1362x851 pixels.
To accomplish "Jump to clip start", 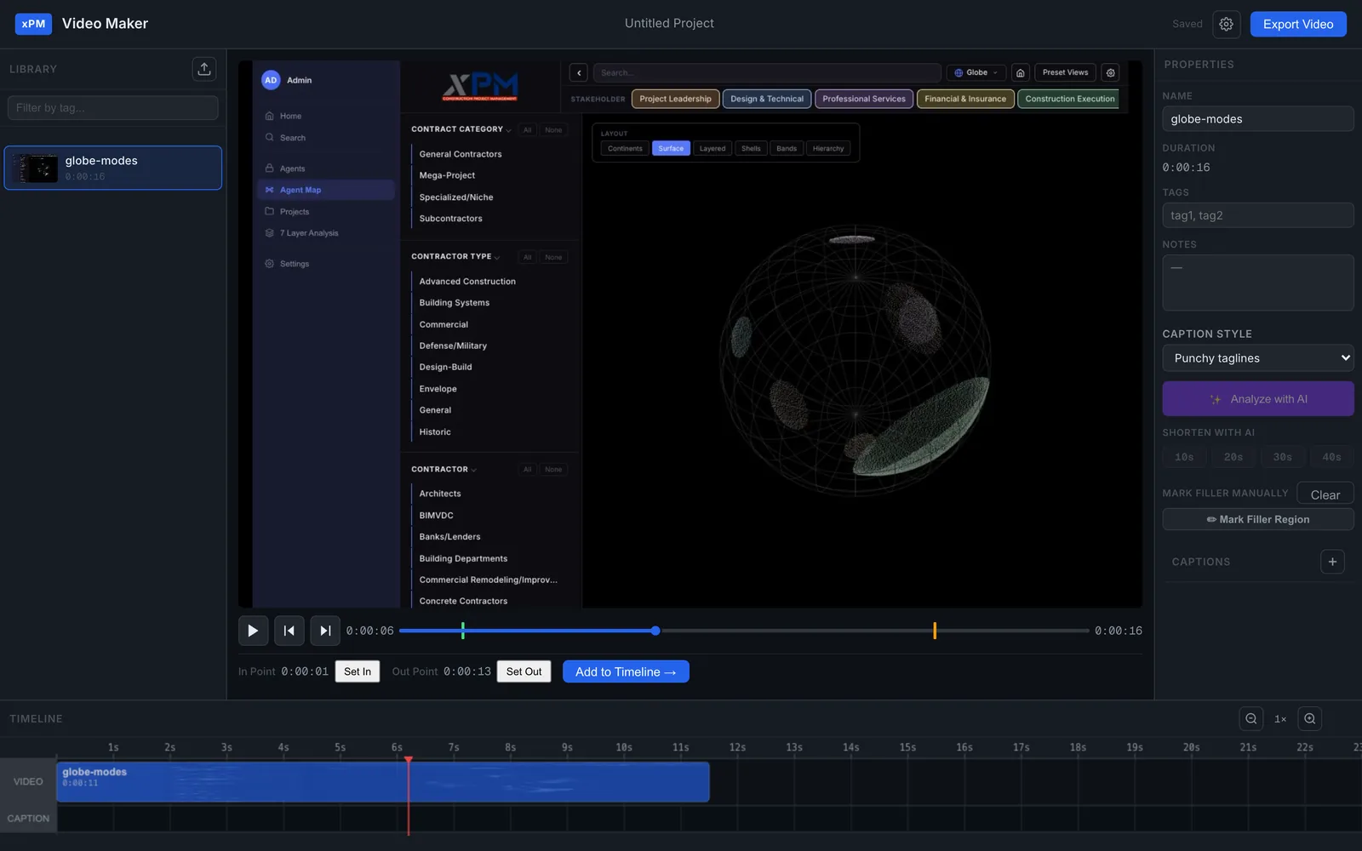I will click(x=289, y=631).
